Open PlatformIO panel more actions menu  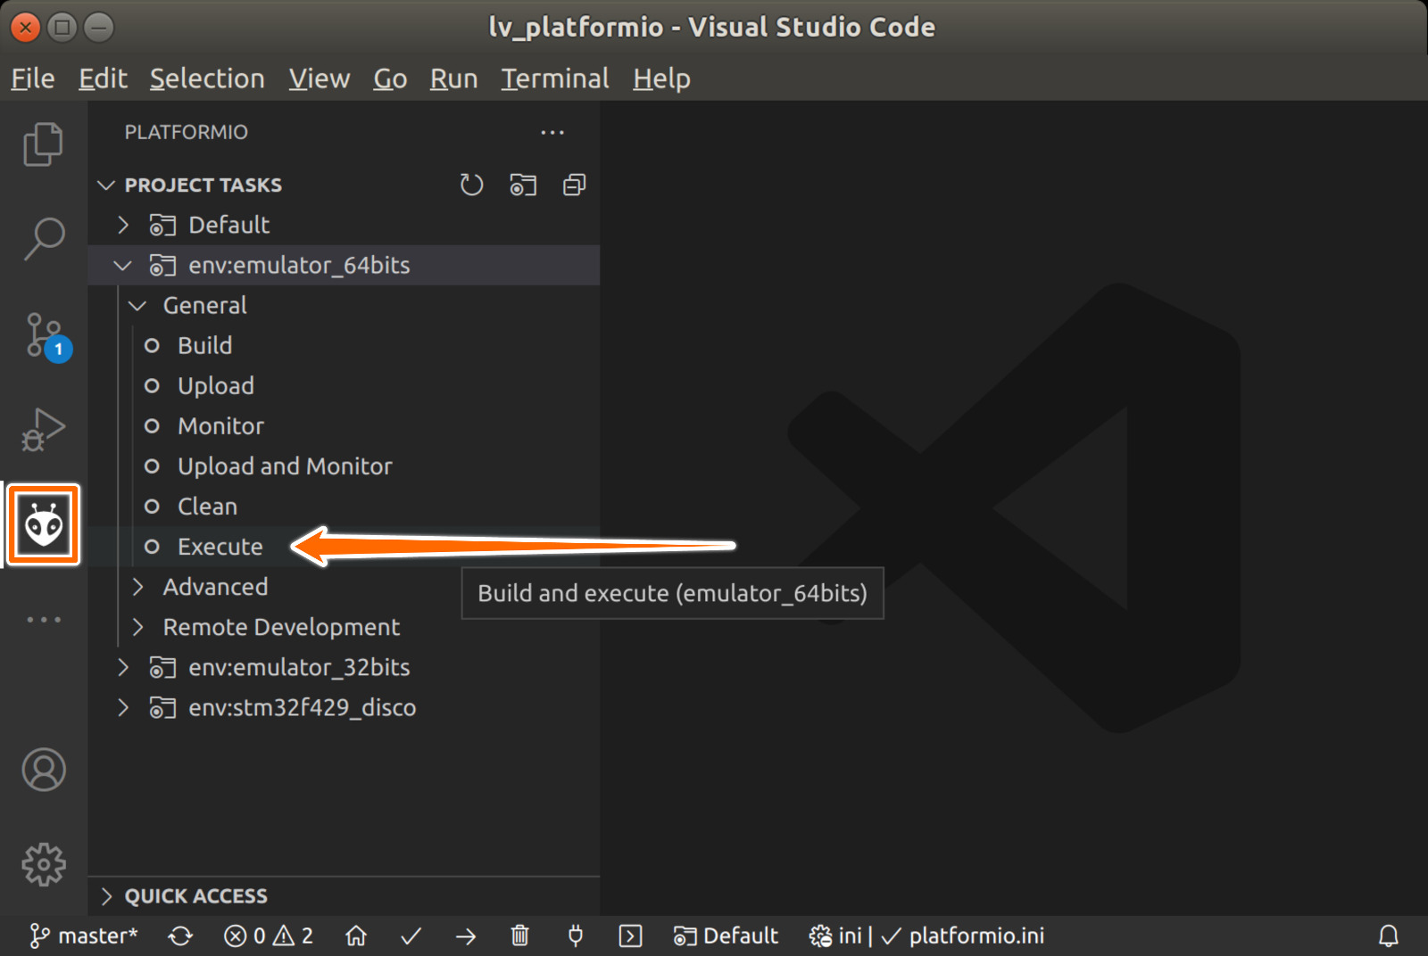tap(552, 133)
